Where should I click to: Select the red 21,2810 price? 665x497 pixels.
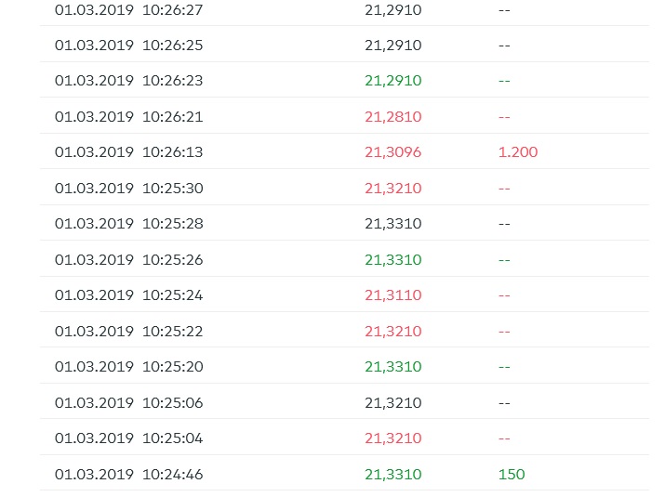point(392,117)
